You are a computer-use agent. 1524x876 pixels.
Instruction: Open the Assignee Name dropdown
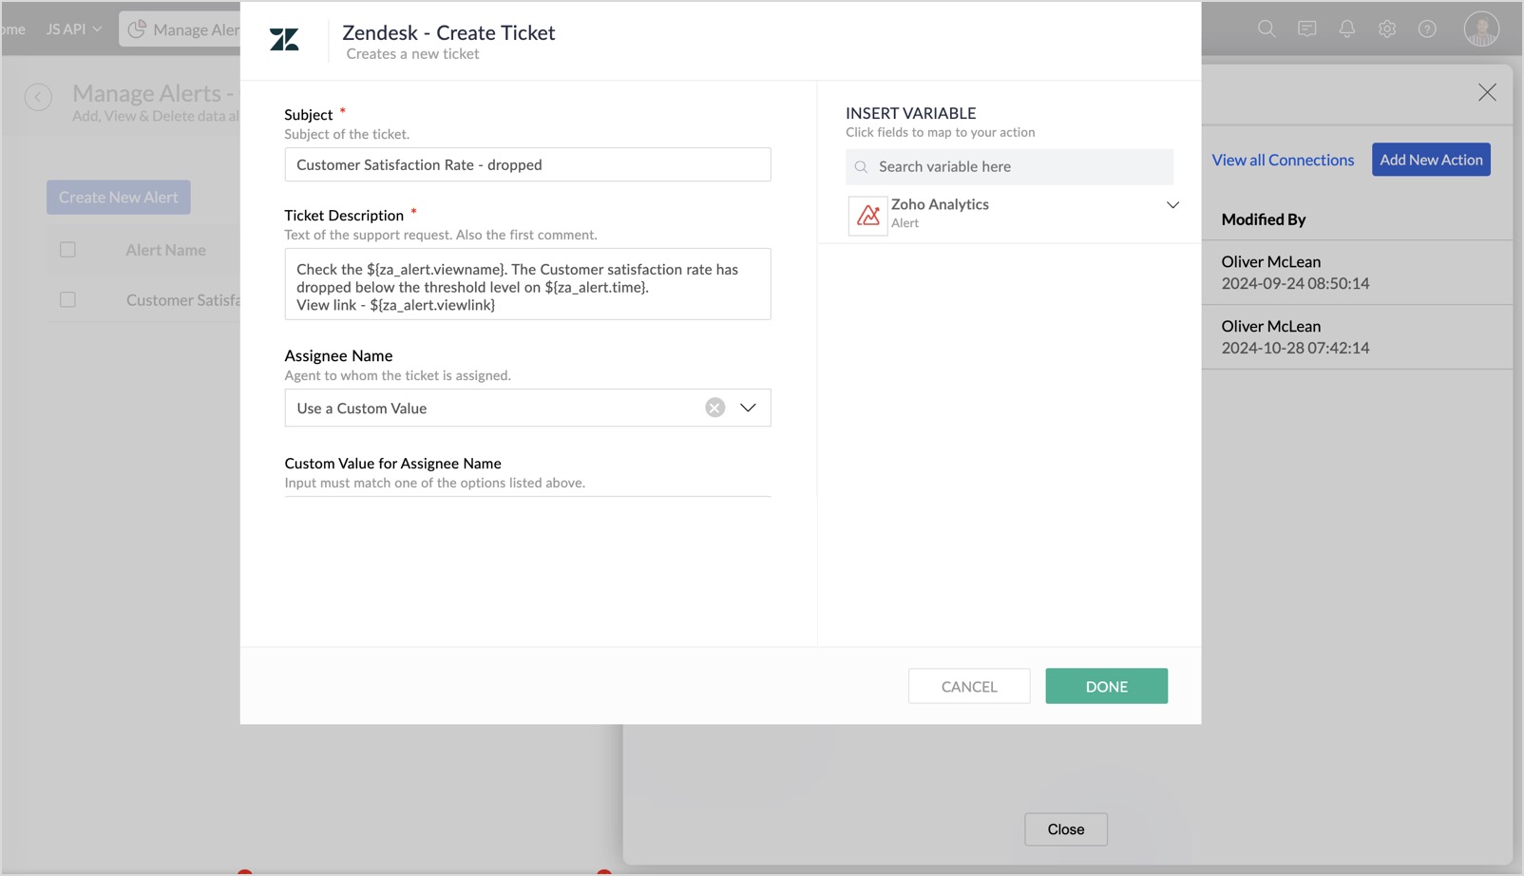pyautogui.click(x=748, y=408)
